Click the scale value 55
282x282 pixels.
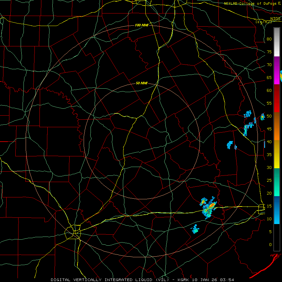(x=269, y=103)
